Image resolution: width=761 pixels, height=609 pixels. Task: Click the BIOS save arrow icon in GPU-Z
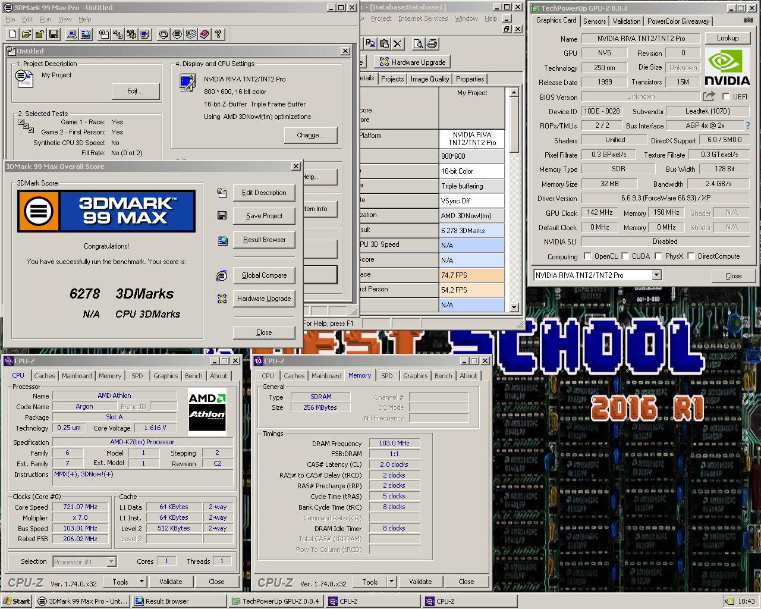coord(709,96)
